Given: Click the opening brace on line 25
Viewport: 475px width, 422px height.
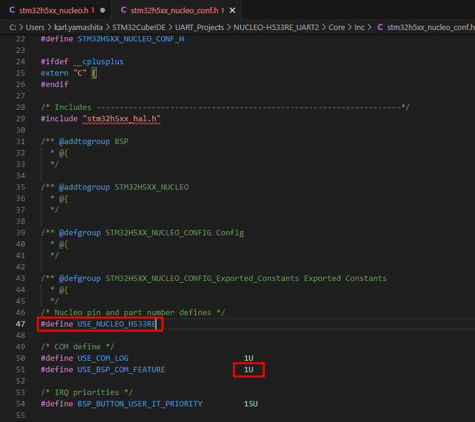Looking at the screenshot, I should 94,73.
